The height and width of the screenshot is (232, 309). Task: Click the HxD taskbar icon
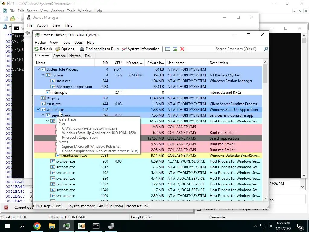click(81, 226)
